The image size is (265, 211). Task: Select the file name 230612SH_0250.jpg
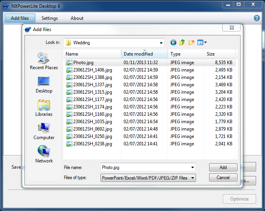[x=93, y=136]
